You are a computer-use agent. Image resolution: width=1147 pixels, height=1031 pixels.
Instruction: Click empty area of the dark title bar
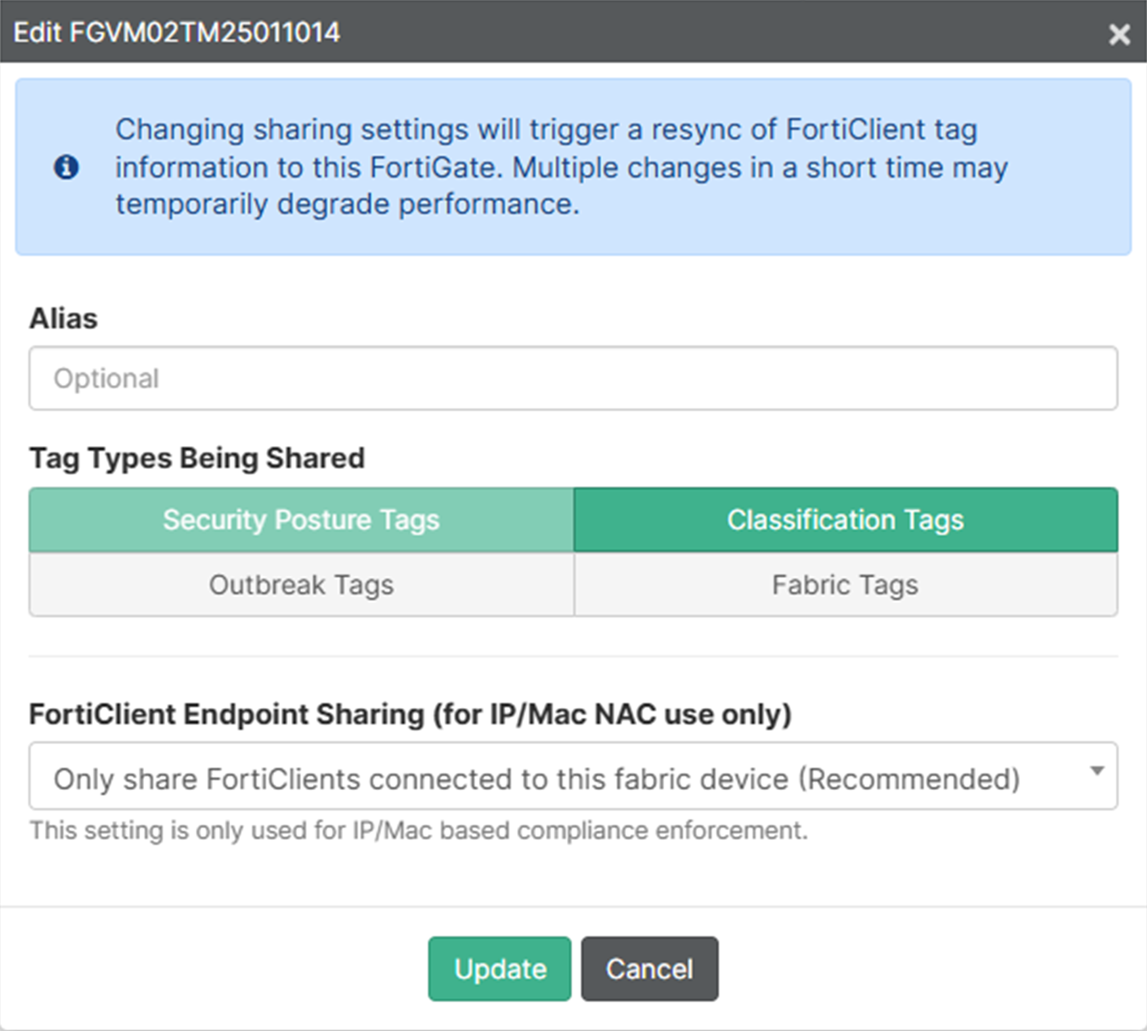pyautogui.click(x=679, y=32)
